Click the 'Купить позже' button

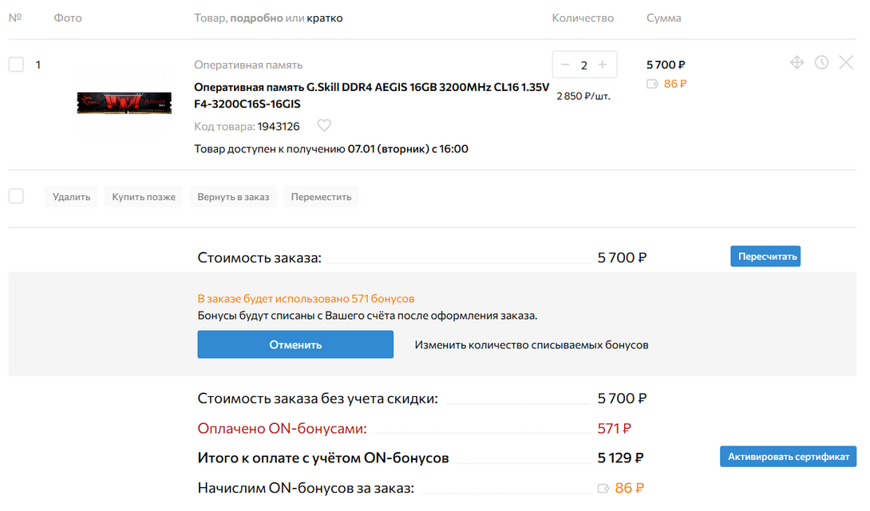pyautogui.click(x=144, y=197)
